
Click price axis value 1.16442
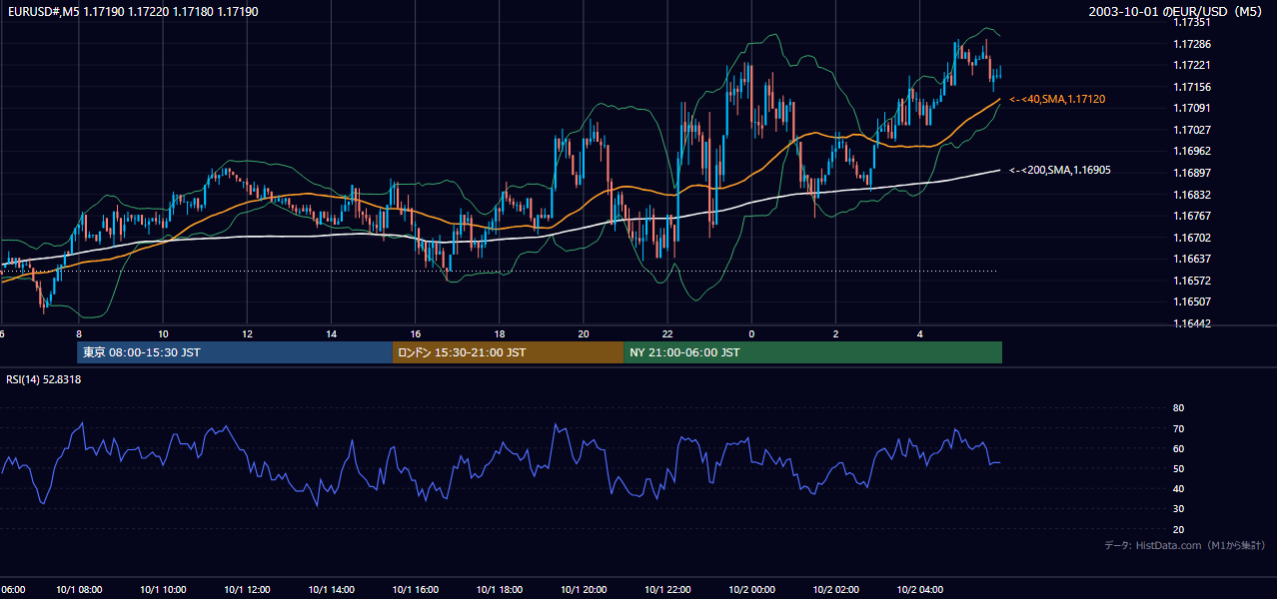(1192, 323)
